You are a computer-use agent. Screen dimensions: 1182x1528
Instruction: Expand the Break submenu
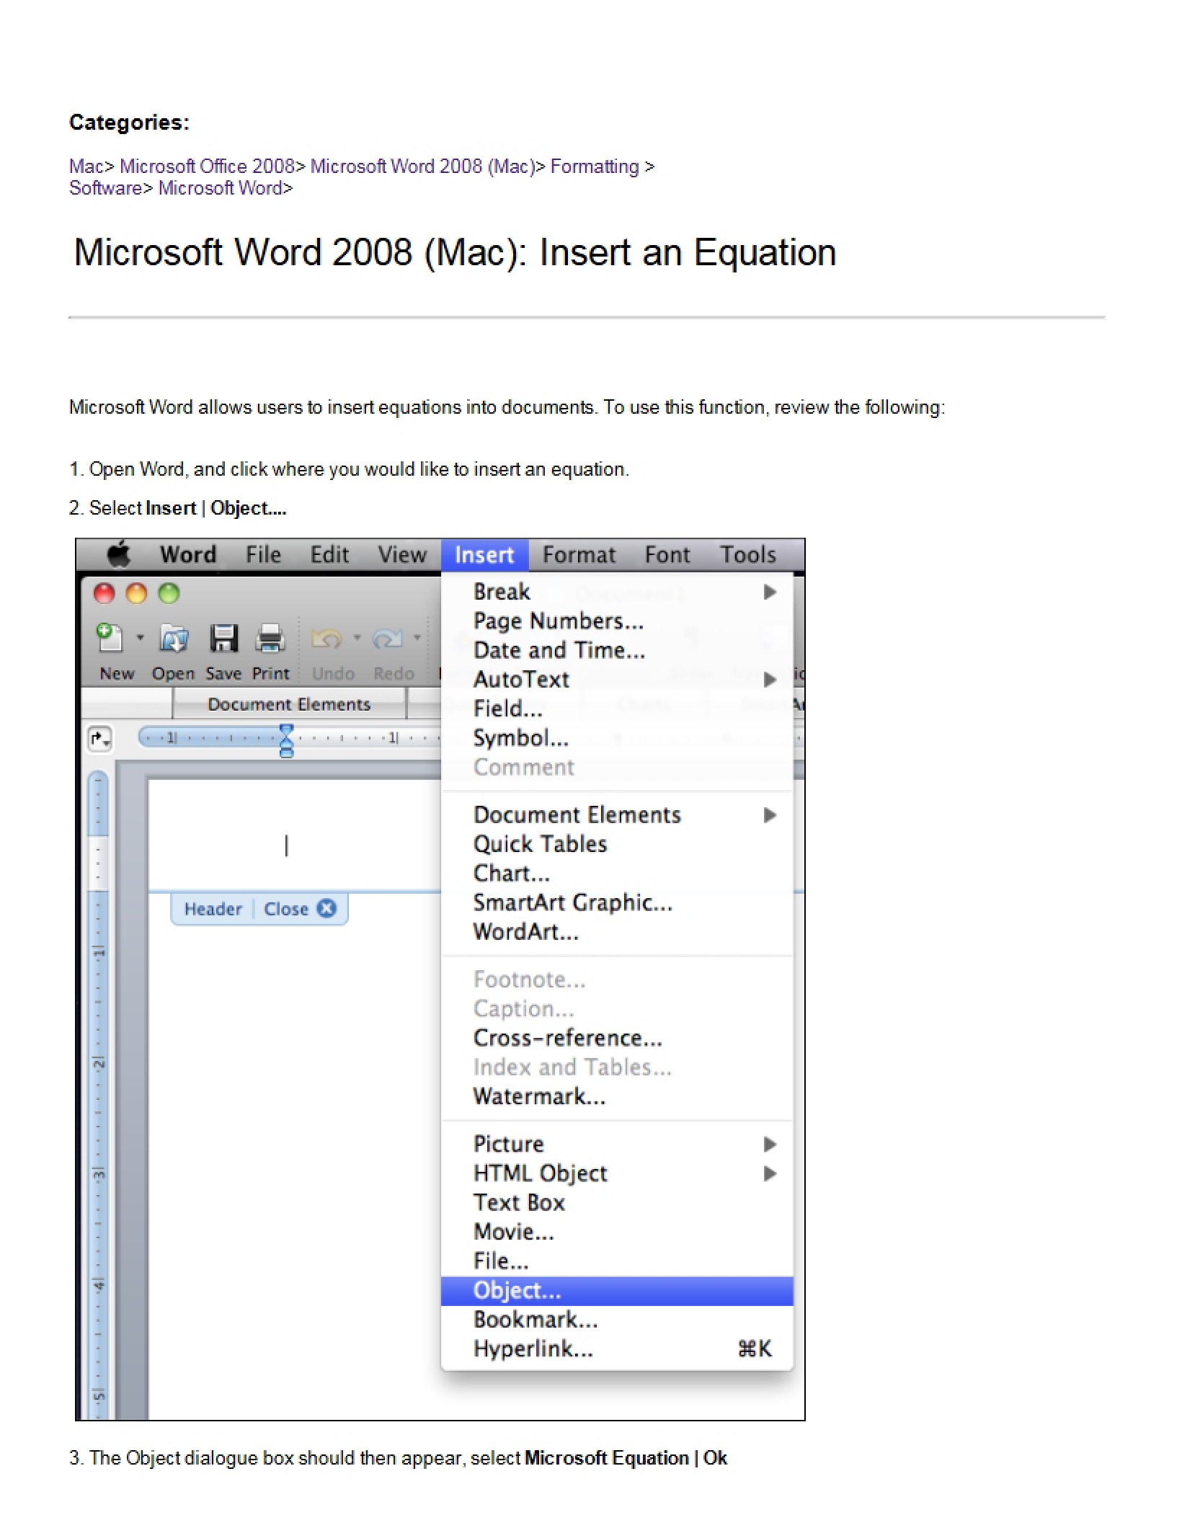pos(770,592)
